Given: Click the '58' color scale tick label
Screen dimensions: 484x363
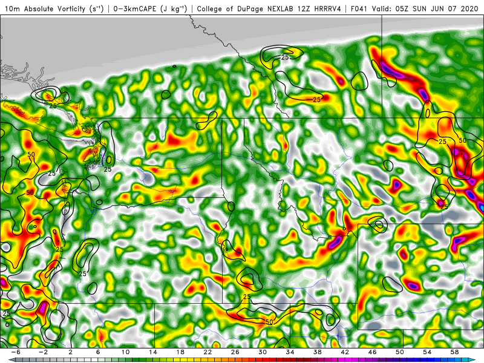Looking at the screenshot, I should pyautogui.click(x=455, y=352).
